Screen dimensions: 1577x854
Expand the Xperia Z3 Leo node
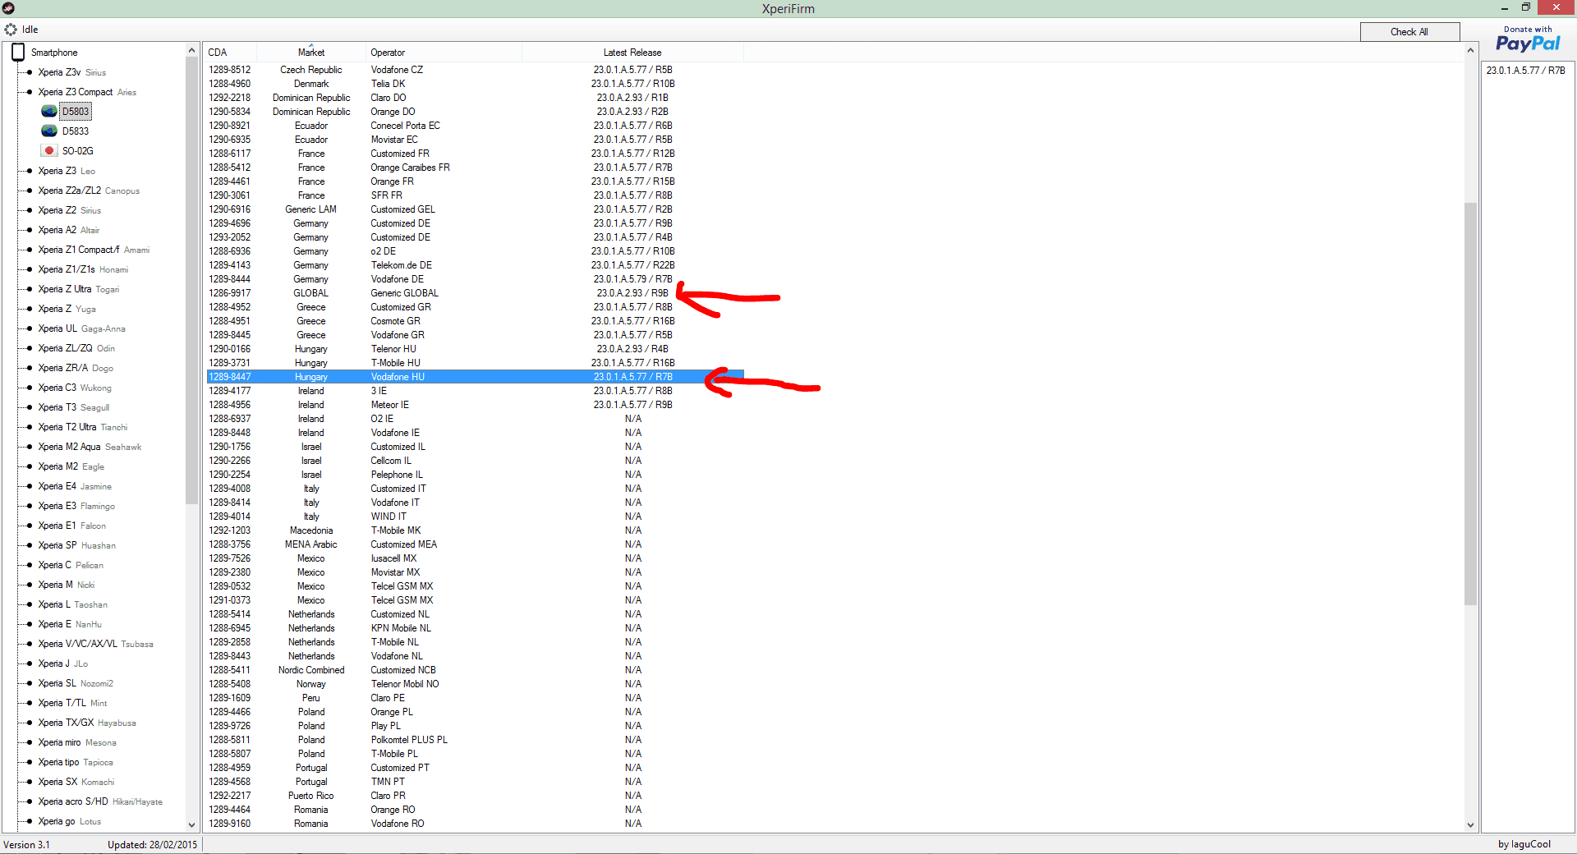[x=30, y=171]
